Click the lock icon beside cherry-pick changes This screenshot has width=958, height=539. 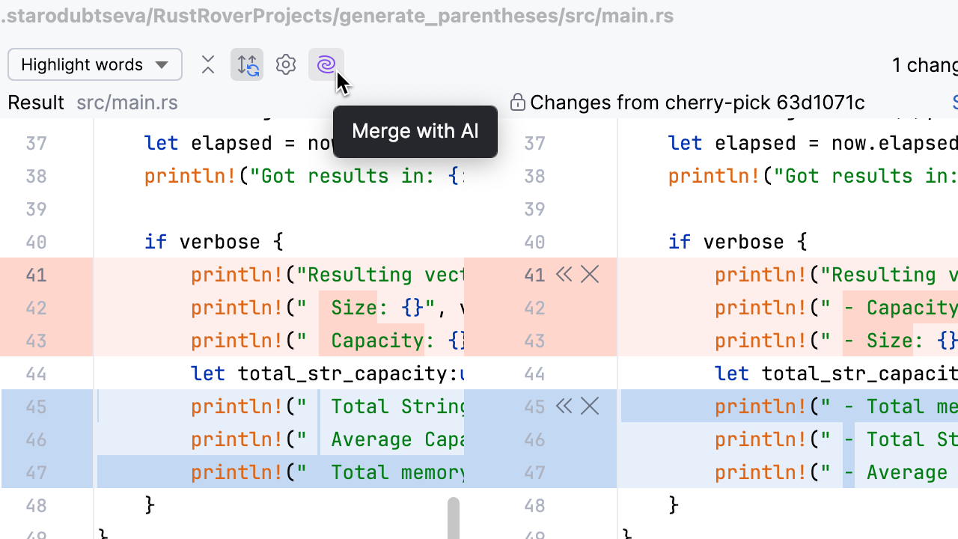pyautogui.click(x=517, y=103)
